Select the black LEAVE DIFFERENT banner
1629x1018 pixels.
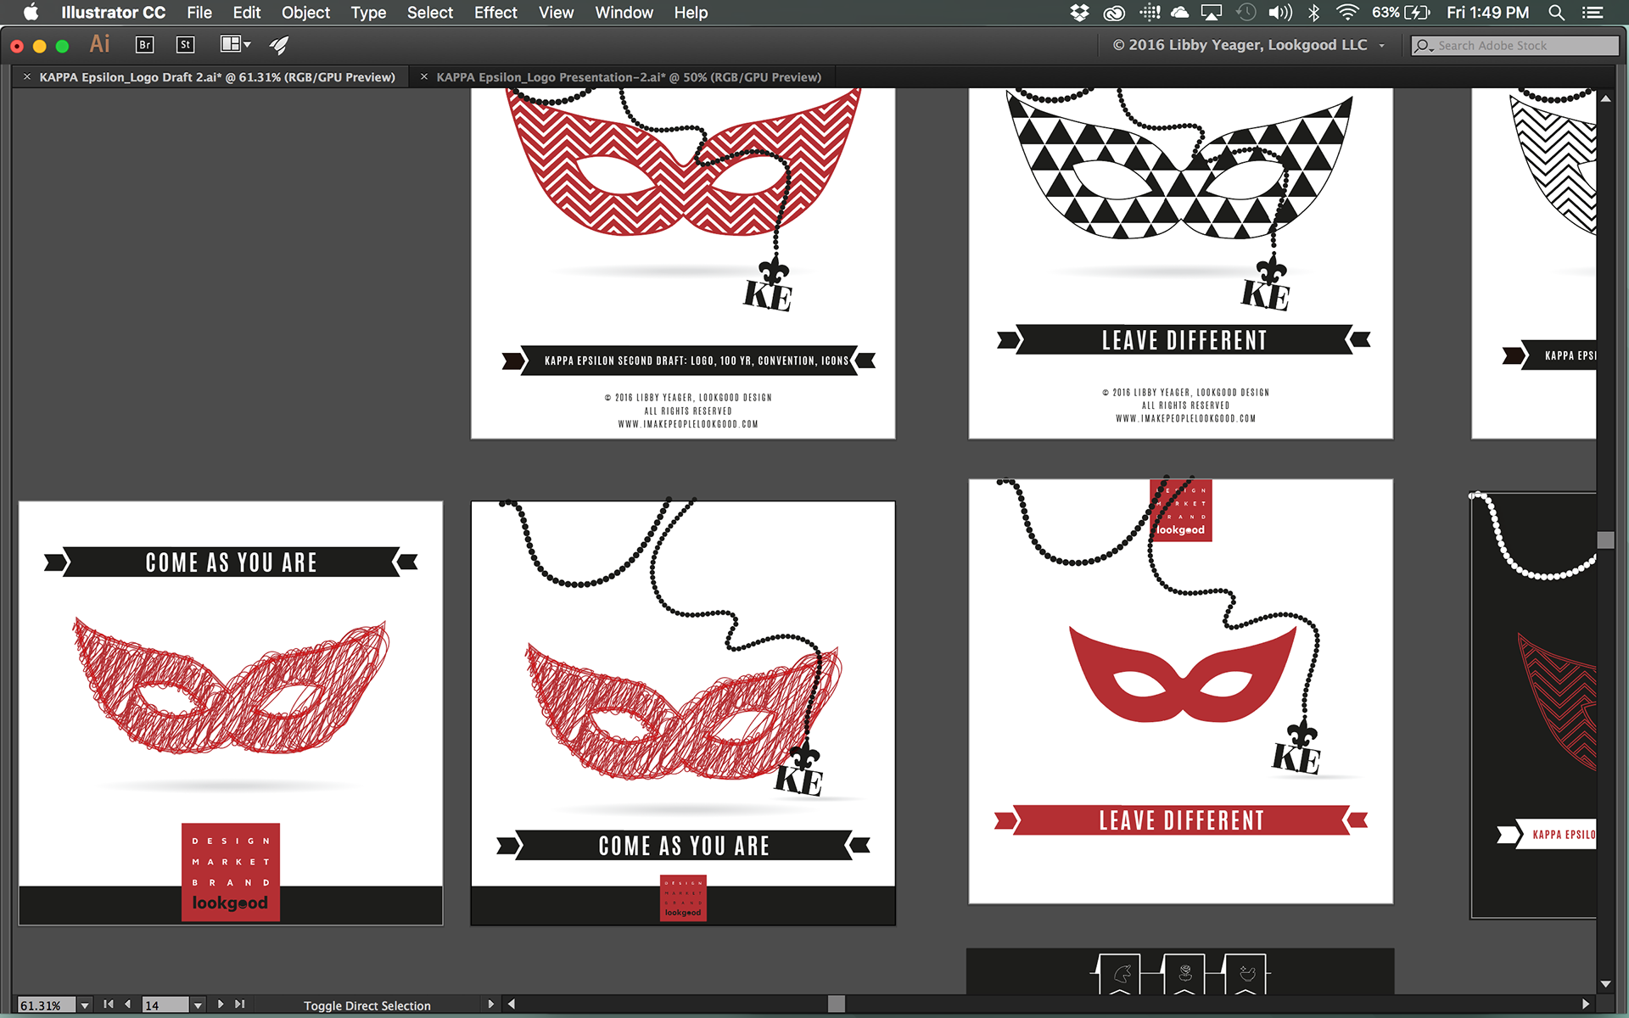(x=1184, y=340)
